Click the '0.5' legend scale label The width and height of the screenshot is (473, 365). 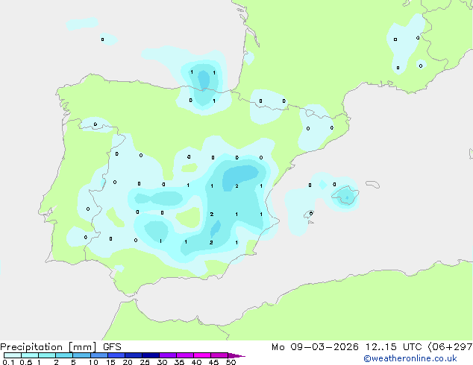pyautogui.click(x=26, y=362)
